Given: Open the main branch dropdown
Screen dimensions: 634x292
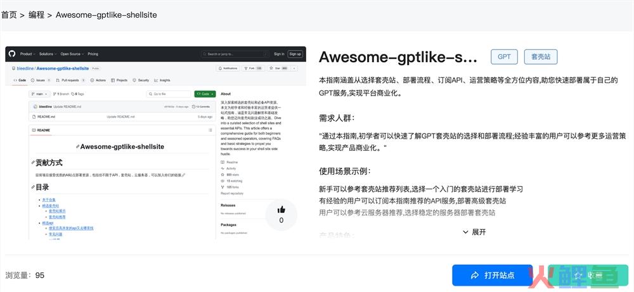Looking at the screenshot, I should pyautogui.click(x=39, y=94).
